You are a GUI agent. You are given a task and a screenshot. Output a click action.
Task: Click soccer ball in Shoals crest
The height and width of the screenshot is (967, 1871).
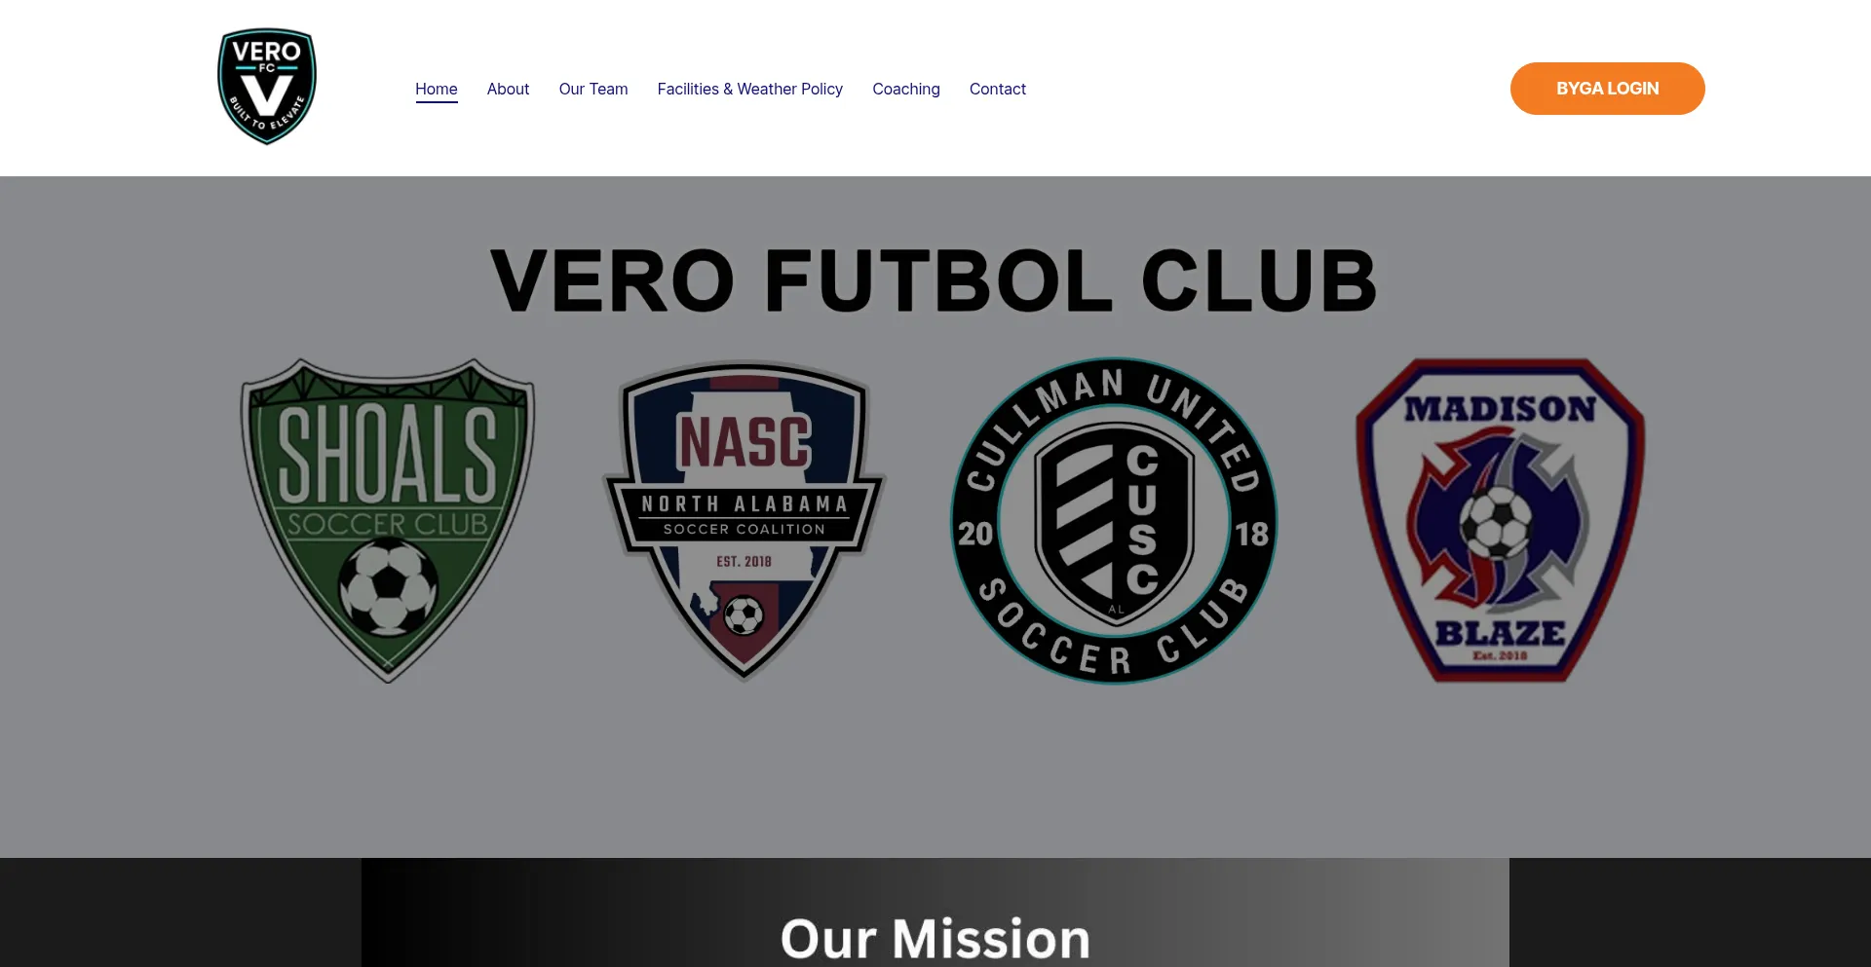tap(388, 587)
